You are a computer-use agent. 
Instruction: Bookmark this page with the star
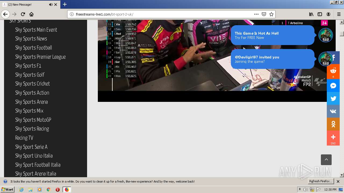[x=271, y=14]
